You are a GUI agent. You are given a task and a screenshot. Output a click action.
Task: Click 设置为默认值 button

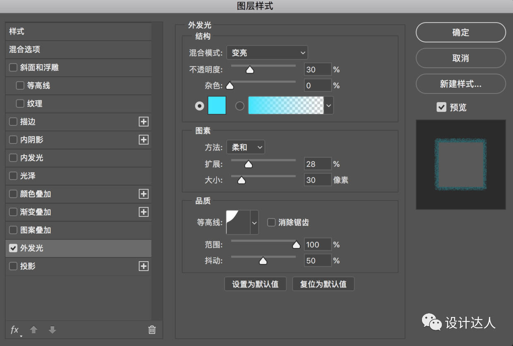click(255, 284)
